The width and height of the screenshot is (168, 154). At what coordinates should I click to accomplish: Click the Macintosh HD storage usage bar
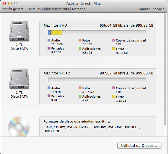pos(97,32)
